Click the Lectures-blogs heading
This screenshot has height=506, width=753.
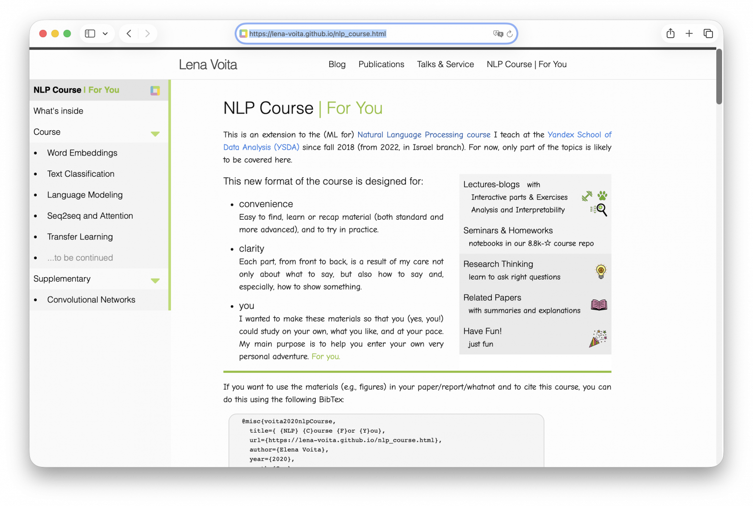[x=491, y=184]
